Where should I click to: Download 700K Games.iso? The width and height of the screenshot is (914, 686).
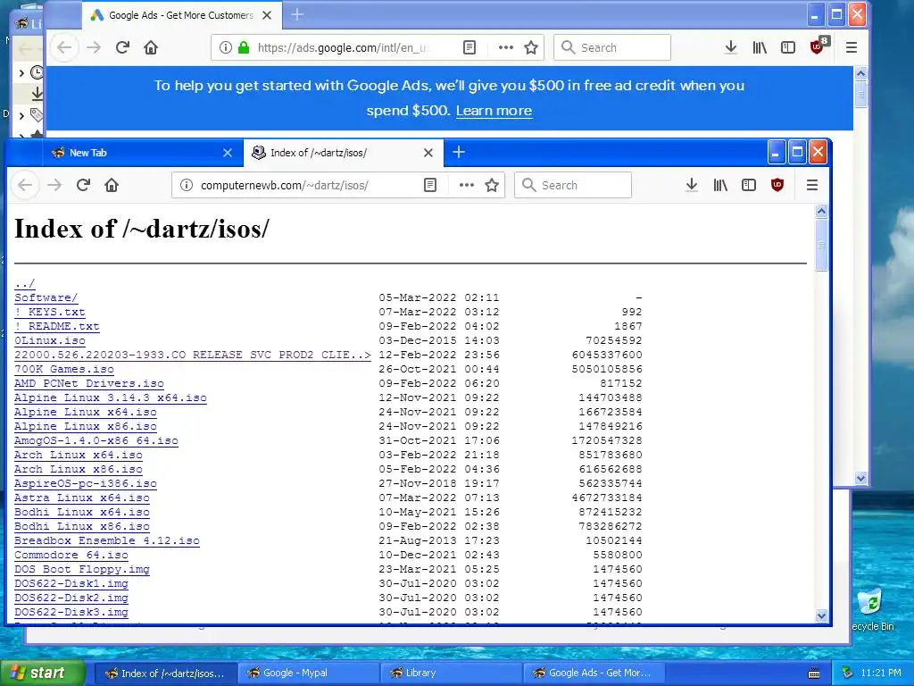64,369
